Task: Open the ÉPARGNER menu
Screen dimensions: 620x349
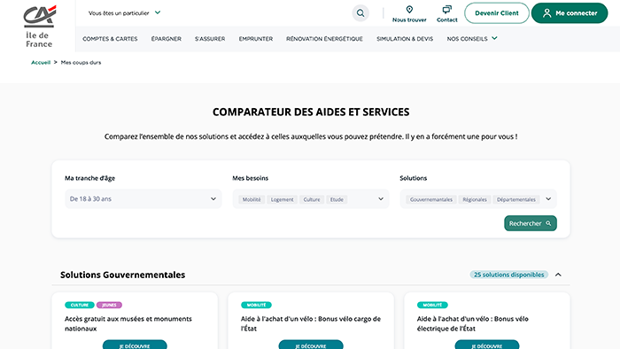Action: pos(167,39)
